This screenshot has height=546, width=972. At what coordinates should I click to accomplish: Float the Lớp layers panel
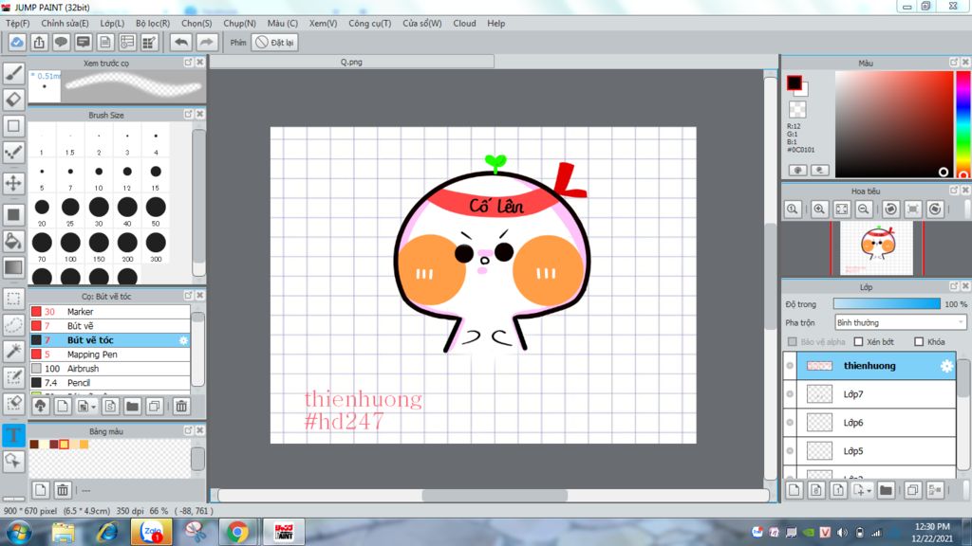pyautogui.click(x=954, y=286)
